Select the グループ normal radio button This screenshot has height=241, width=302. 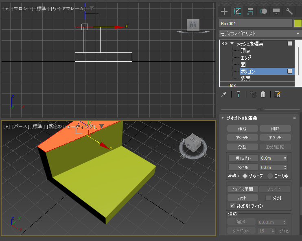(245, 176)
